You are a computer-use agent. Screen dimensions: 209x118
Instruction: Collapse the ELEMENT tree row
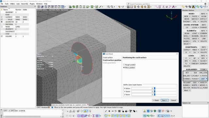tap(4, 17)
